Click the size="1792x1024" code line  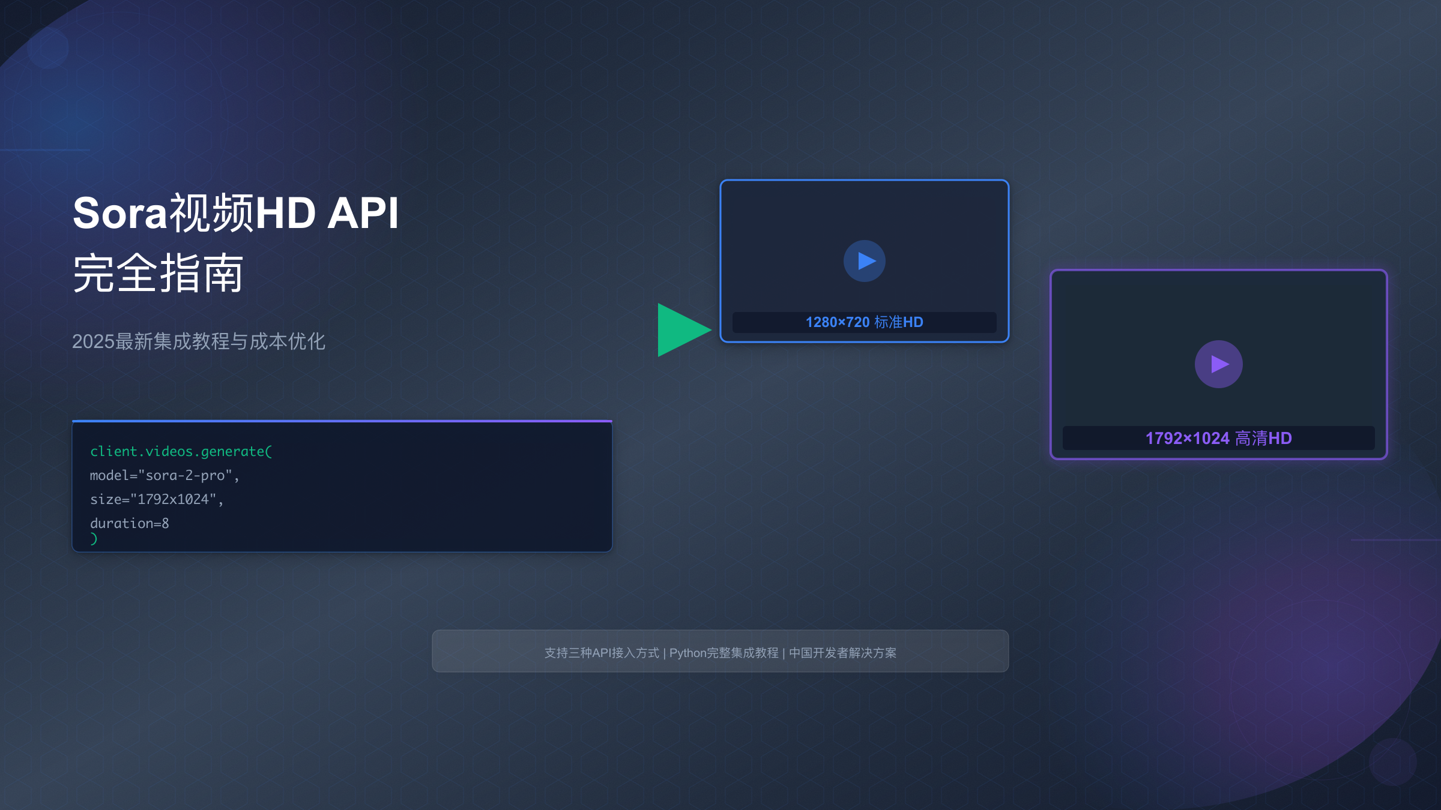tap(157, 499)
